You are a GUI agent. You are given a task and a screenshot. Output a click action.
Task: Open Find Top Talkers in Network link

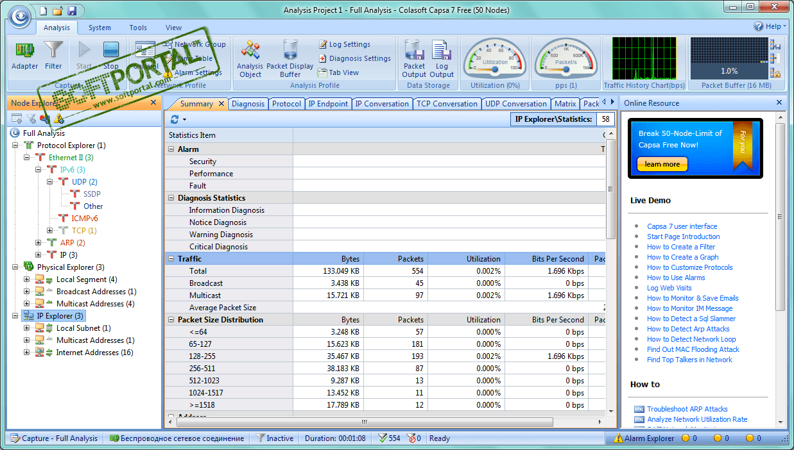click(689, 360)
